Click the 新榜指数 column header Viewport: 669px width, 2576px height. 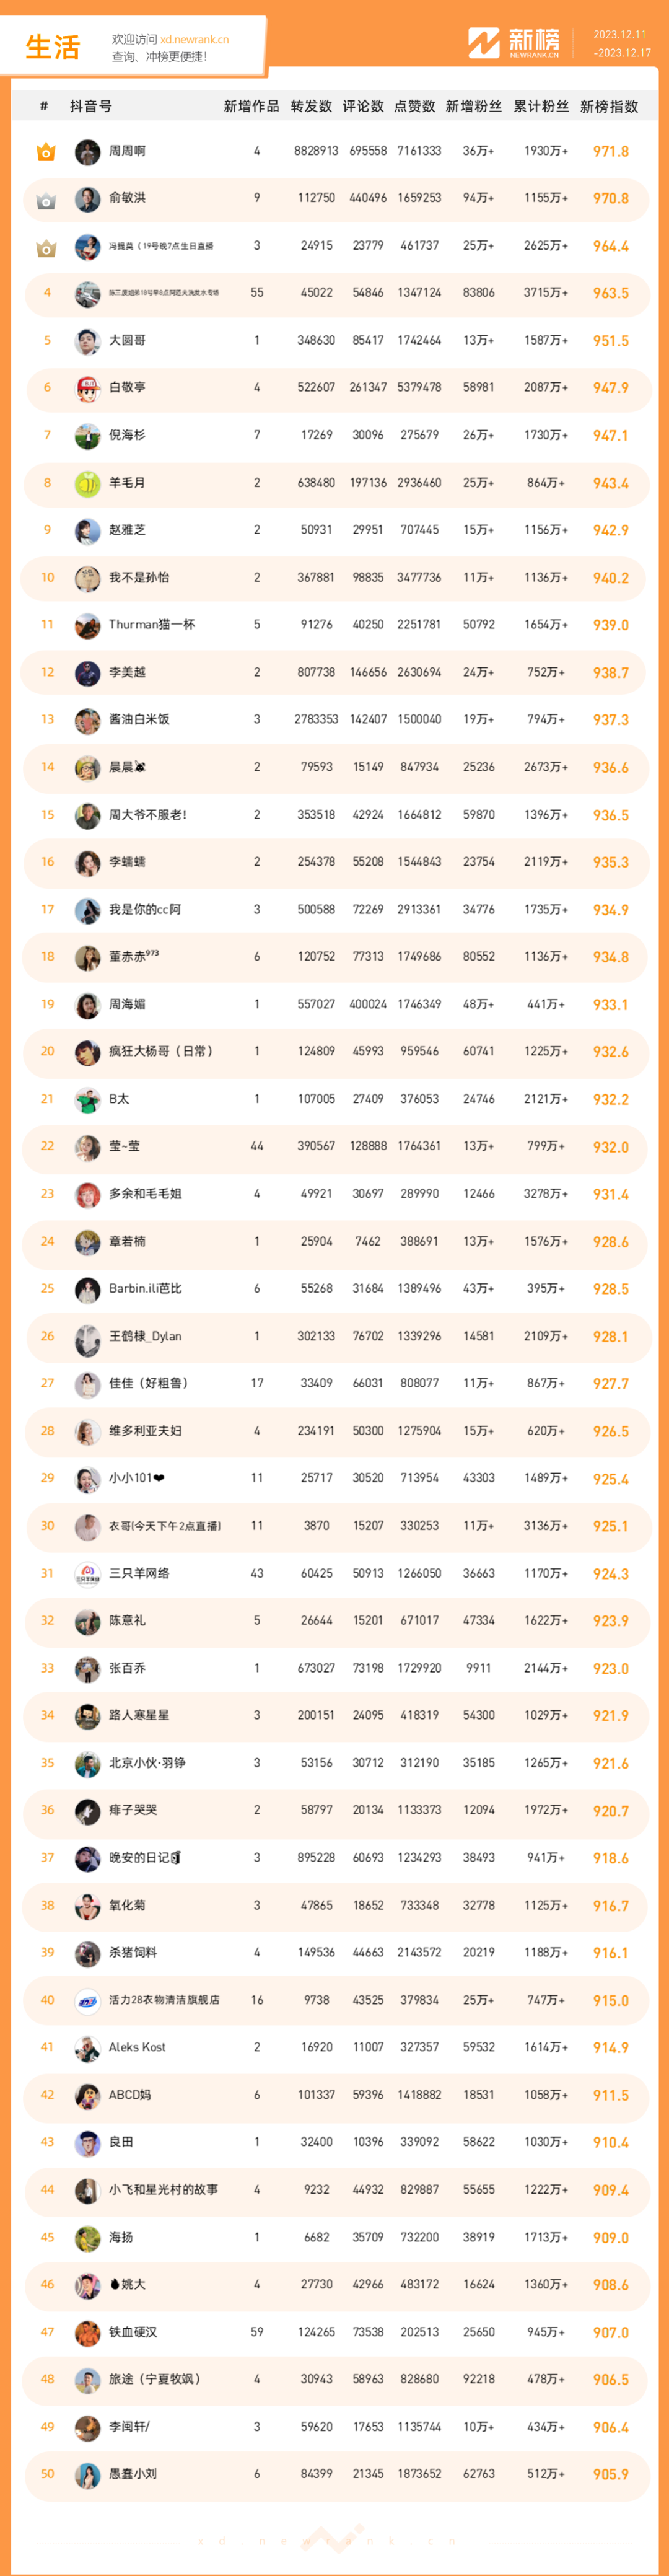[x=609, y=107]
